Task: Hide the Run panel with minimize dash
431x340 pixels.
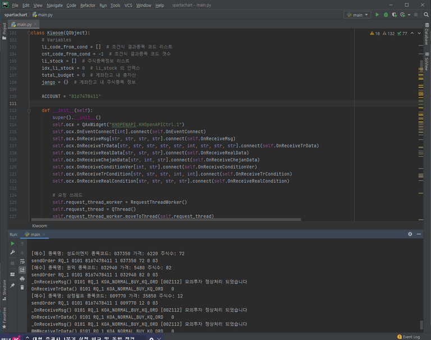Action: click(x=419, y=234)
